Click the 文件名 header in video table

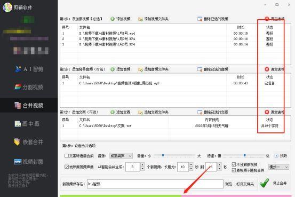pos(84,27)
